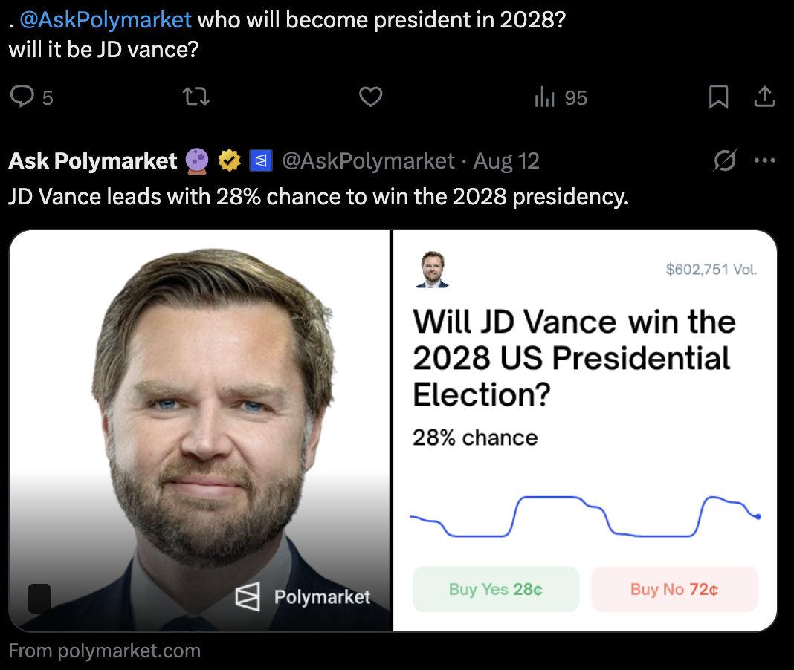Click the gold verified badge beside Ask Polymarket

point(229,159)
